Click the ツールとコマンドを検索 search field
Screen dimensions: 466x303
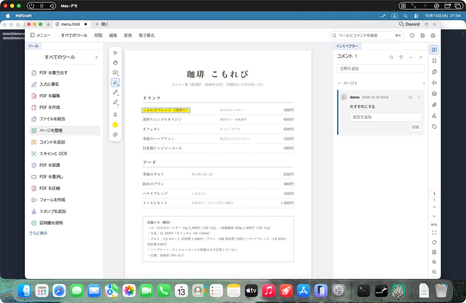point(366,36)
